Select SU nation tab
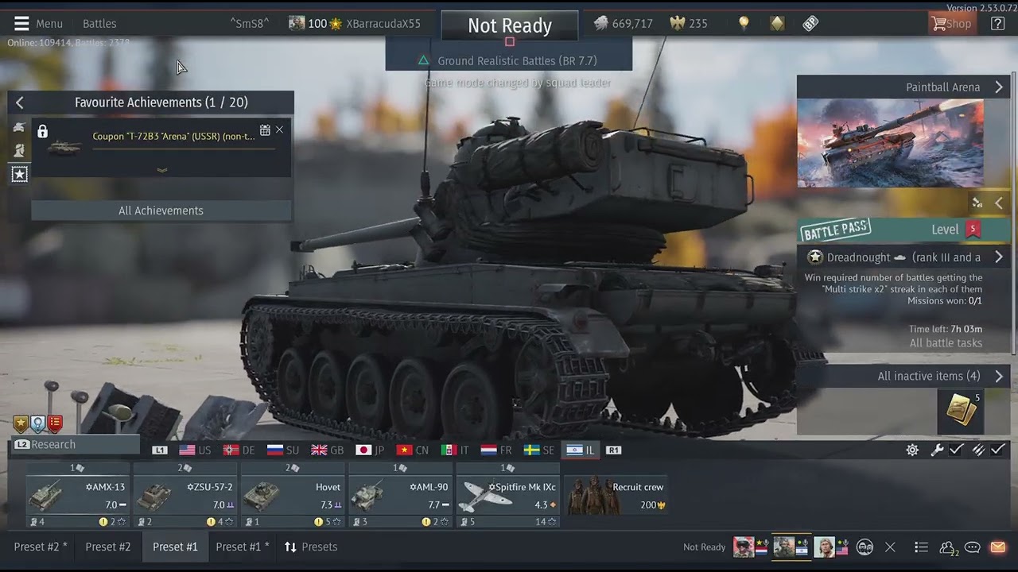Image resolution: width=1018 pixels, height=572 pixels. click(x=284, y=450)
